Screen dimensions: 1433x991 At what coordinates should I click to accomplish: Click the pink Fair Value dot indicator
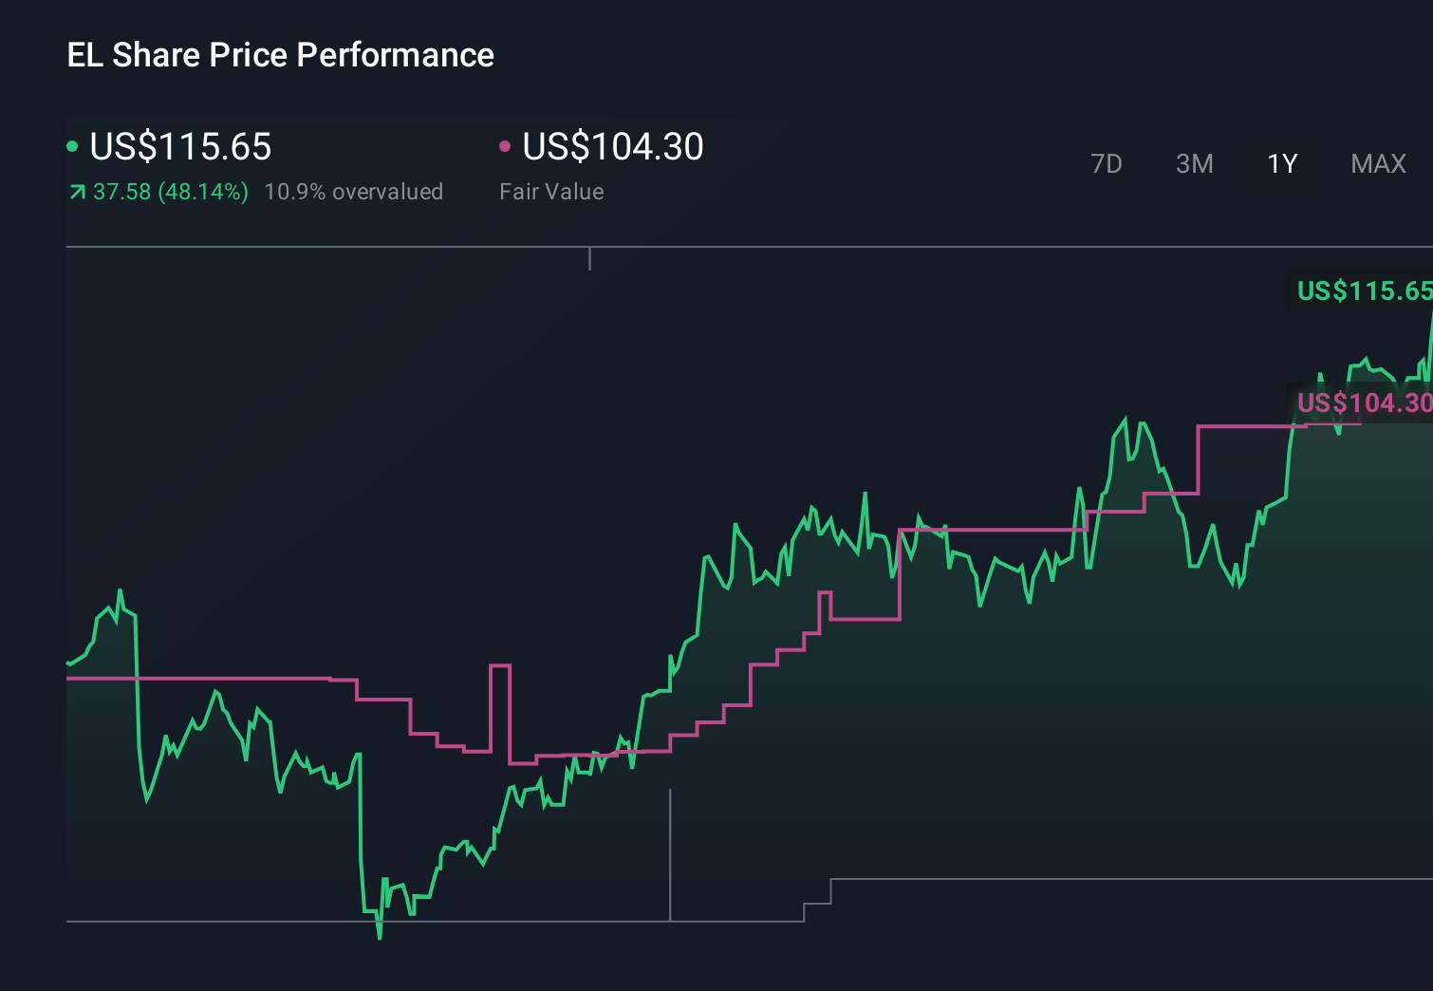point(507,147)
